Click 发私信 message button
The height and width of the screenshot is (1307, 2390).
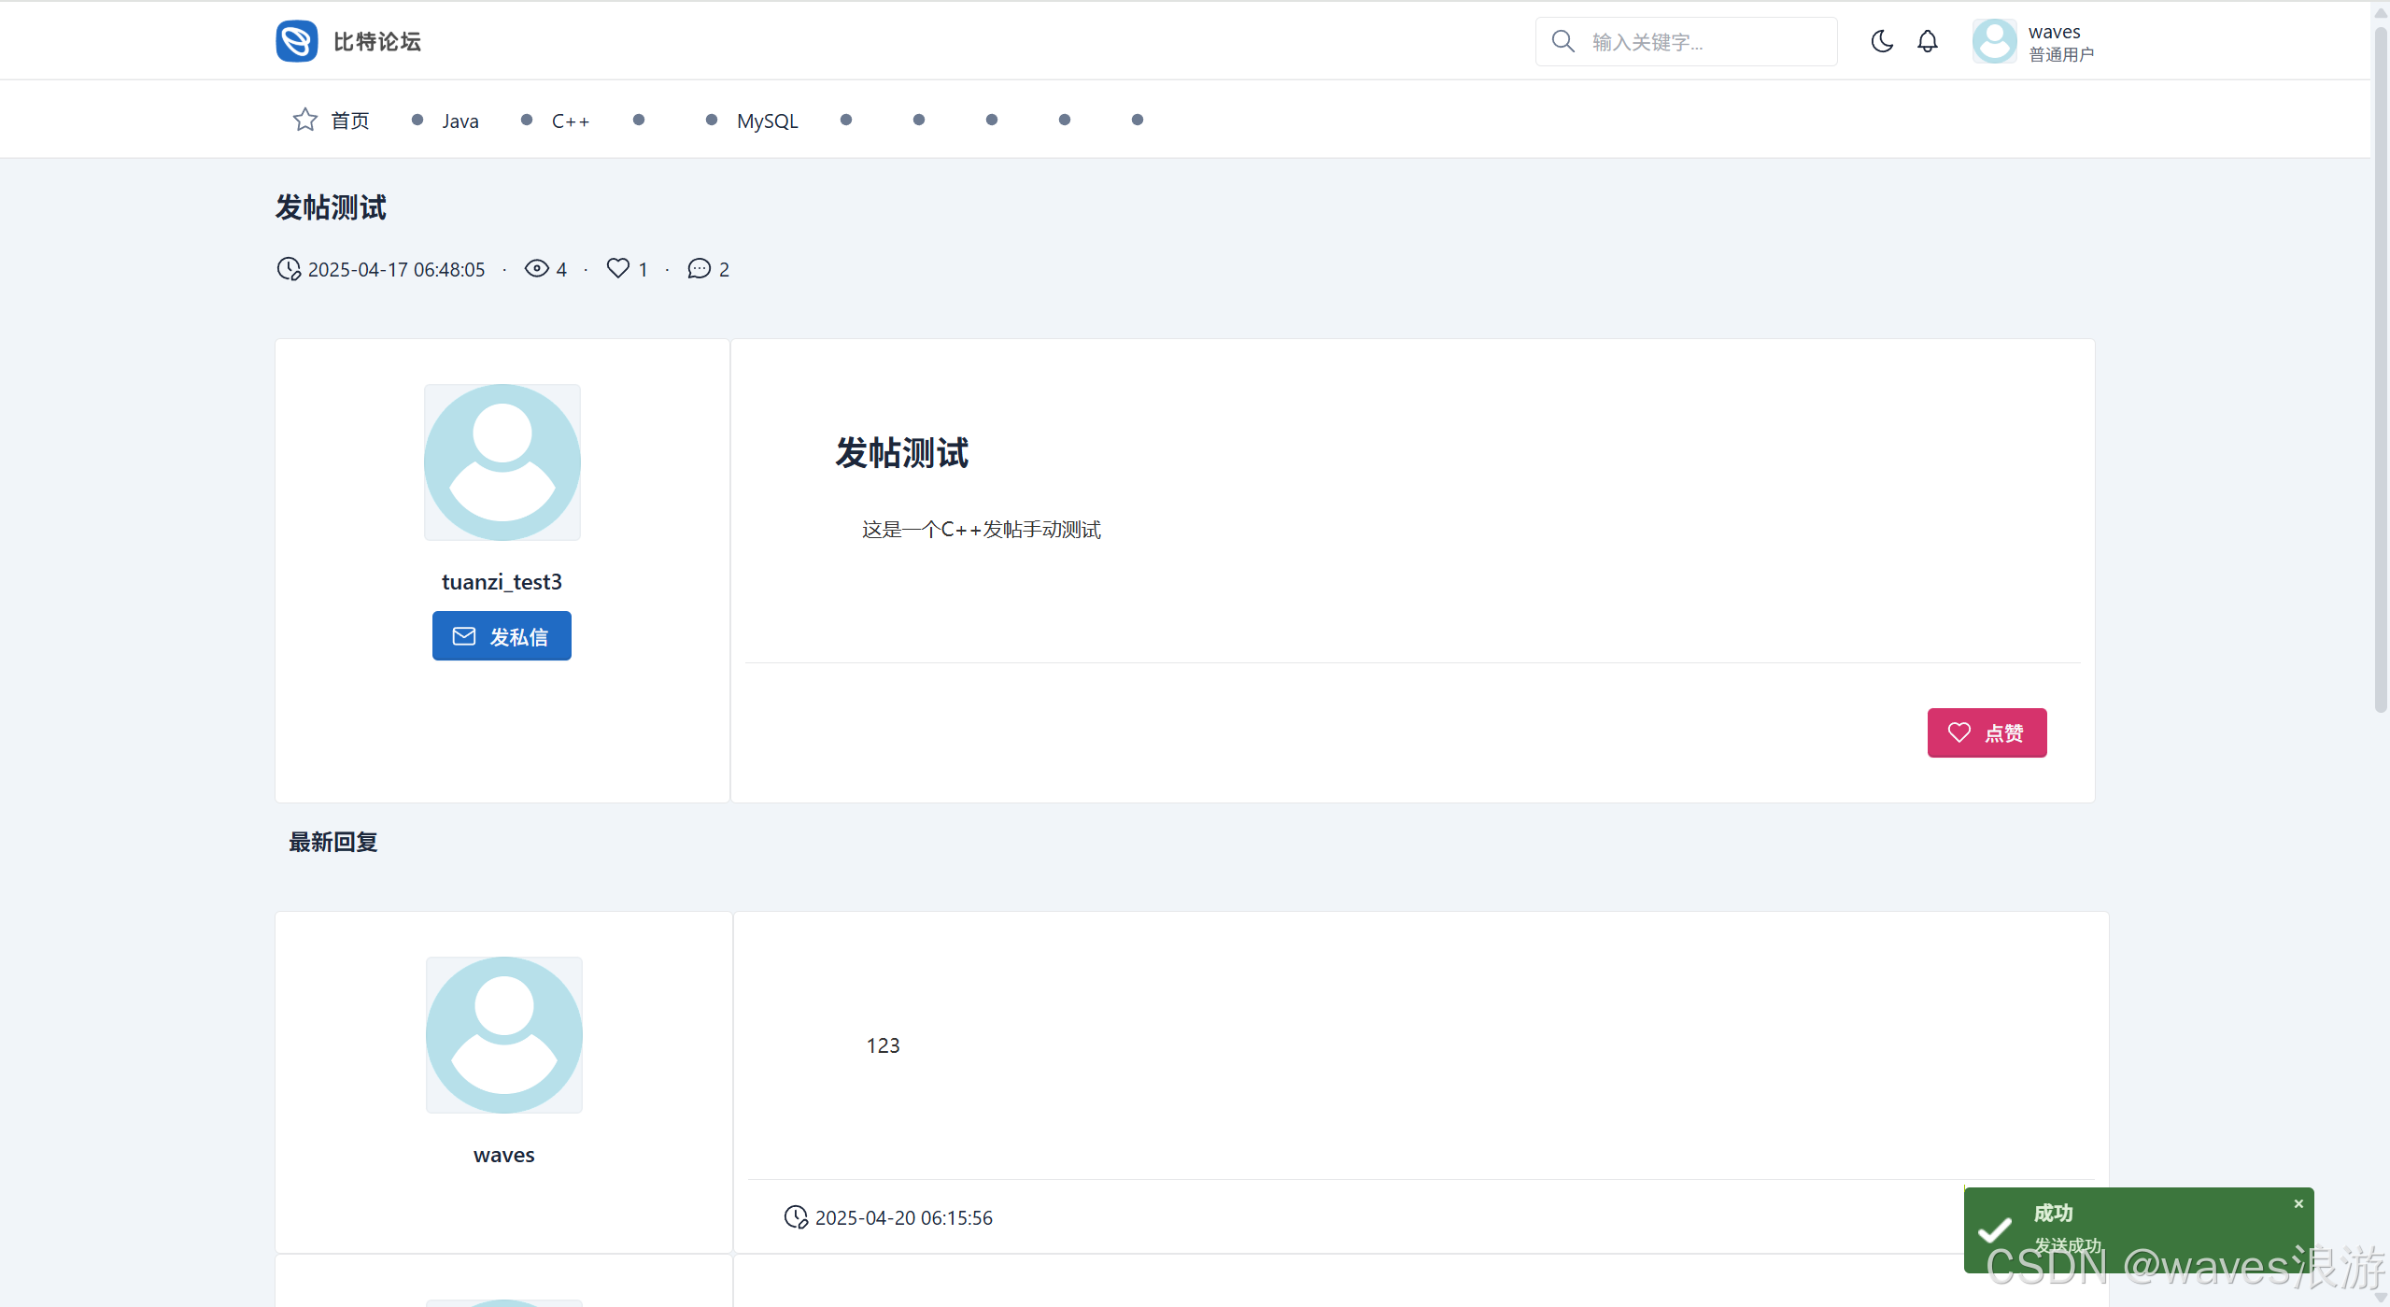pos(502,636)
